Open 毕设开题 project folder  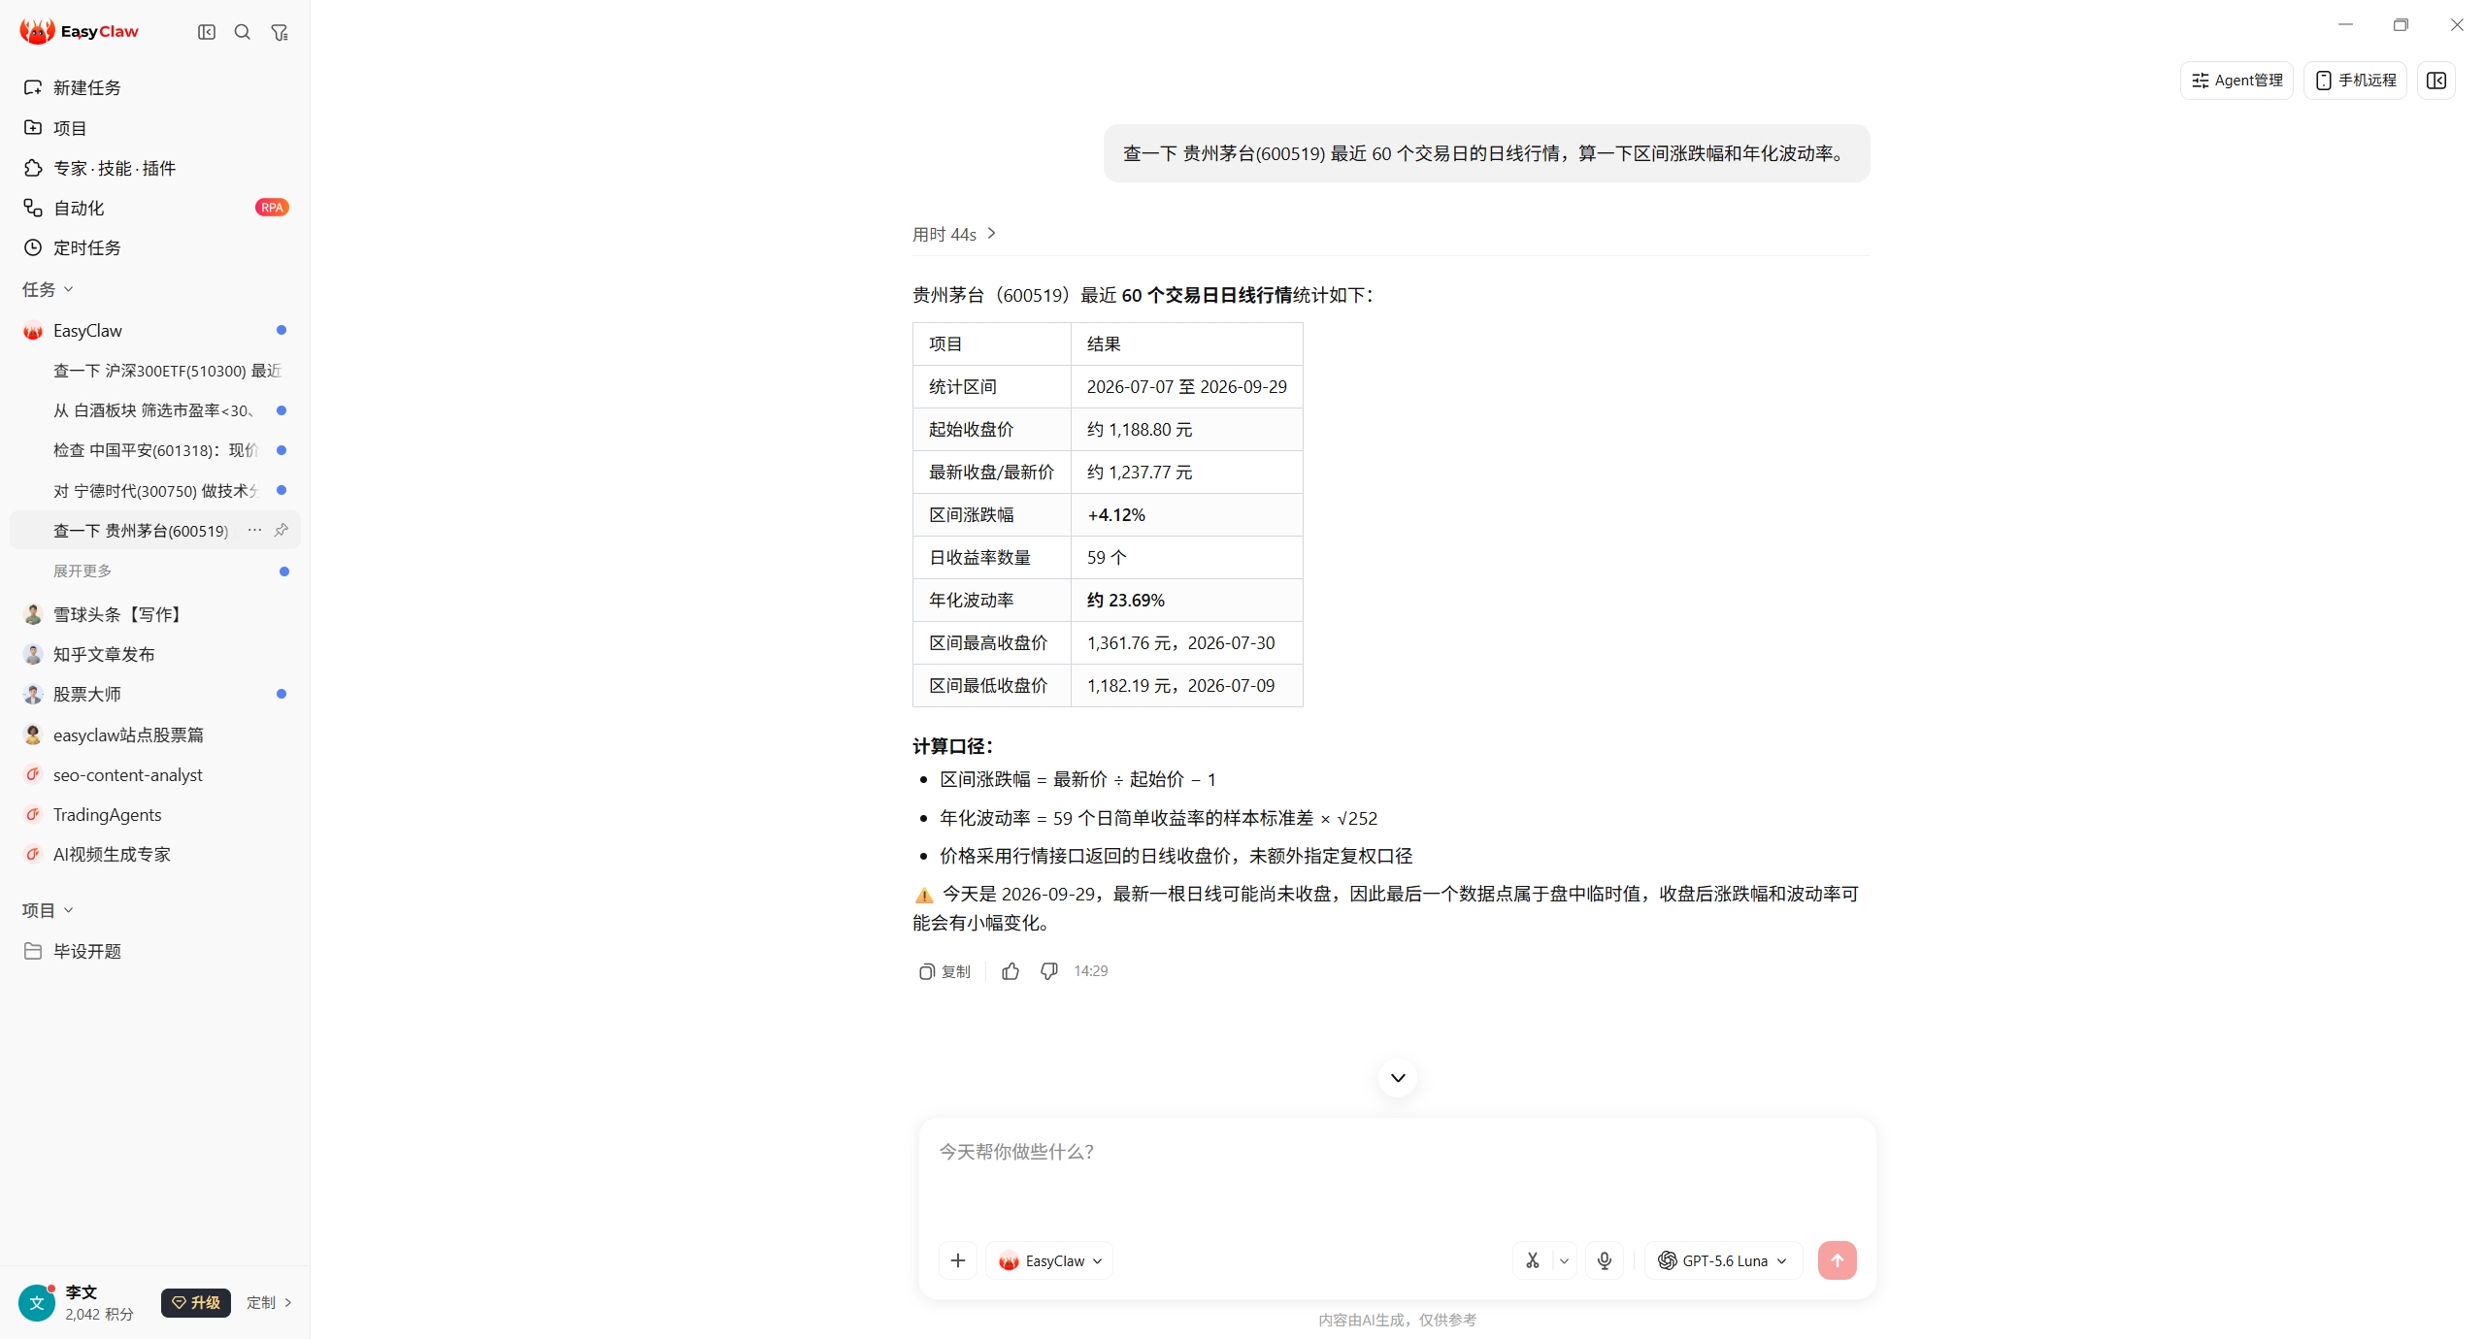point(155,951)
